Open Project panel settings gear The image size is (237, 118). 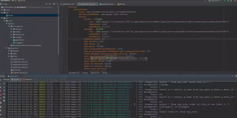click(x=54, y=4)
